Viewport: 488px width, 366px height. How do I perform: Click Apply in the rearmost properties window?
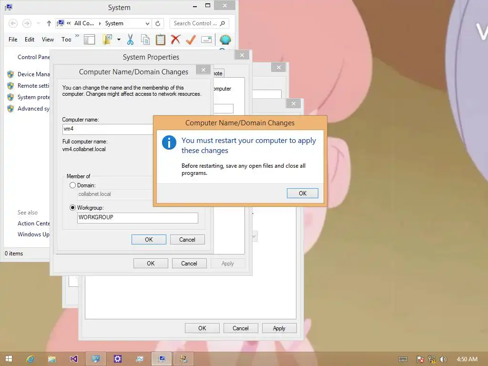[x=279, y=328]
